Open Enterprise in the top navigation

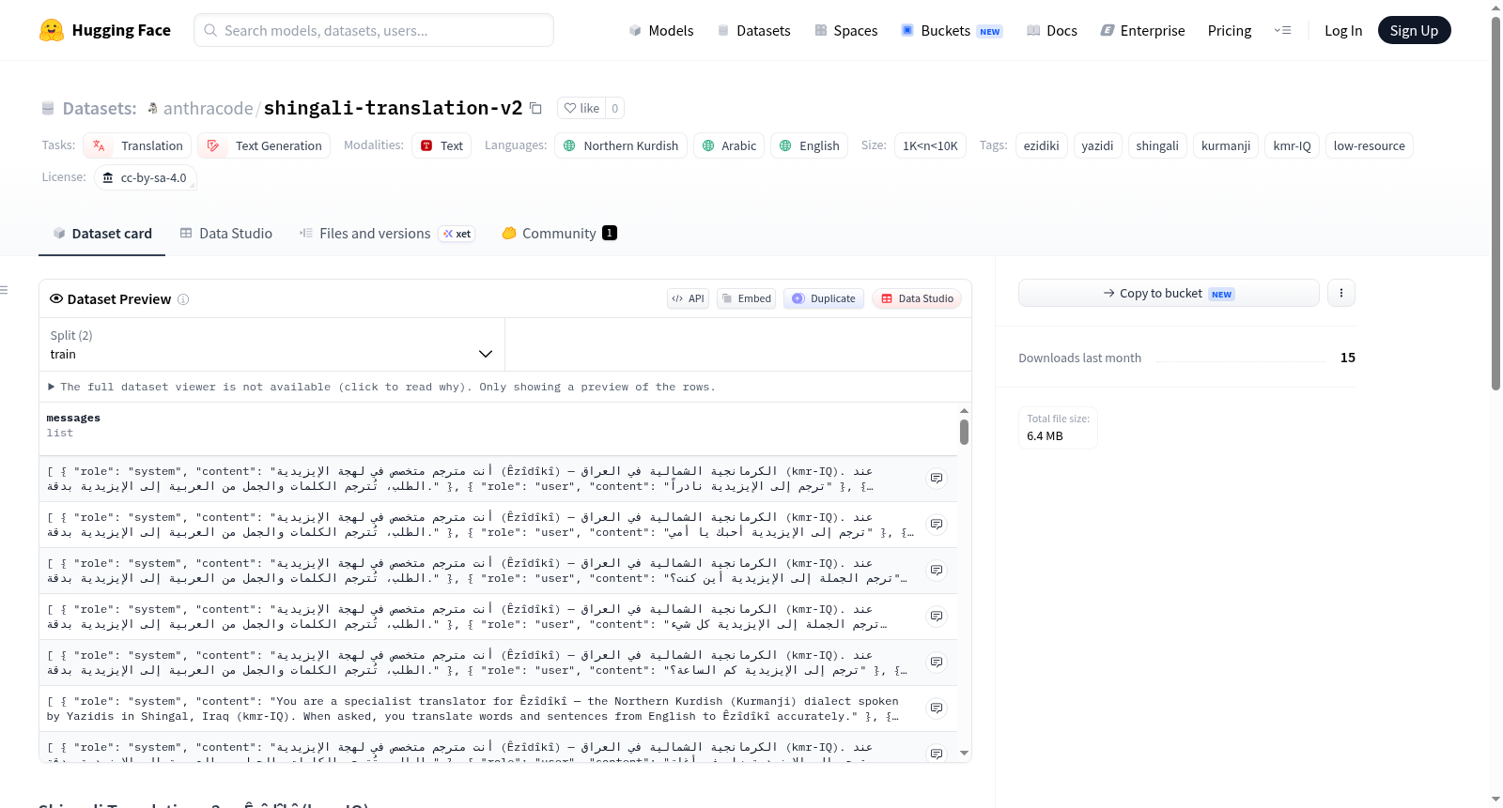point(1143,31)
